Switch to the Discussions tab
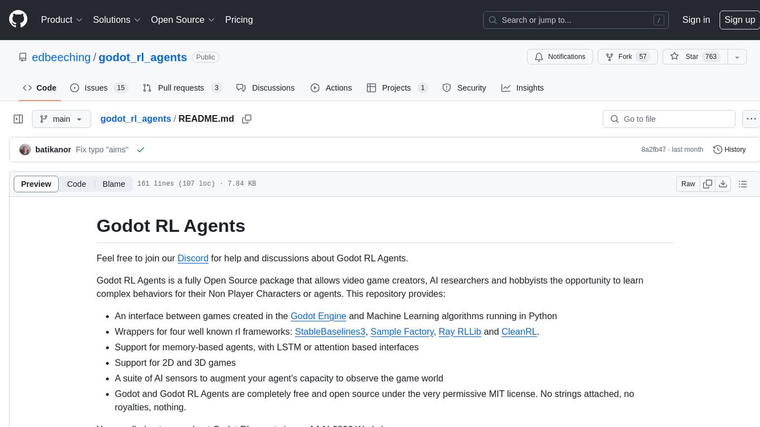The width and height of the screenshot is (760, 427). 265,88
